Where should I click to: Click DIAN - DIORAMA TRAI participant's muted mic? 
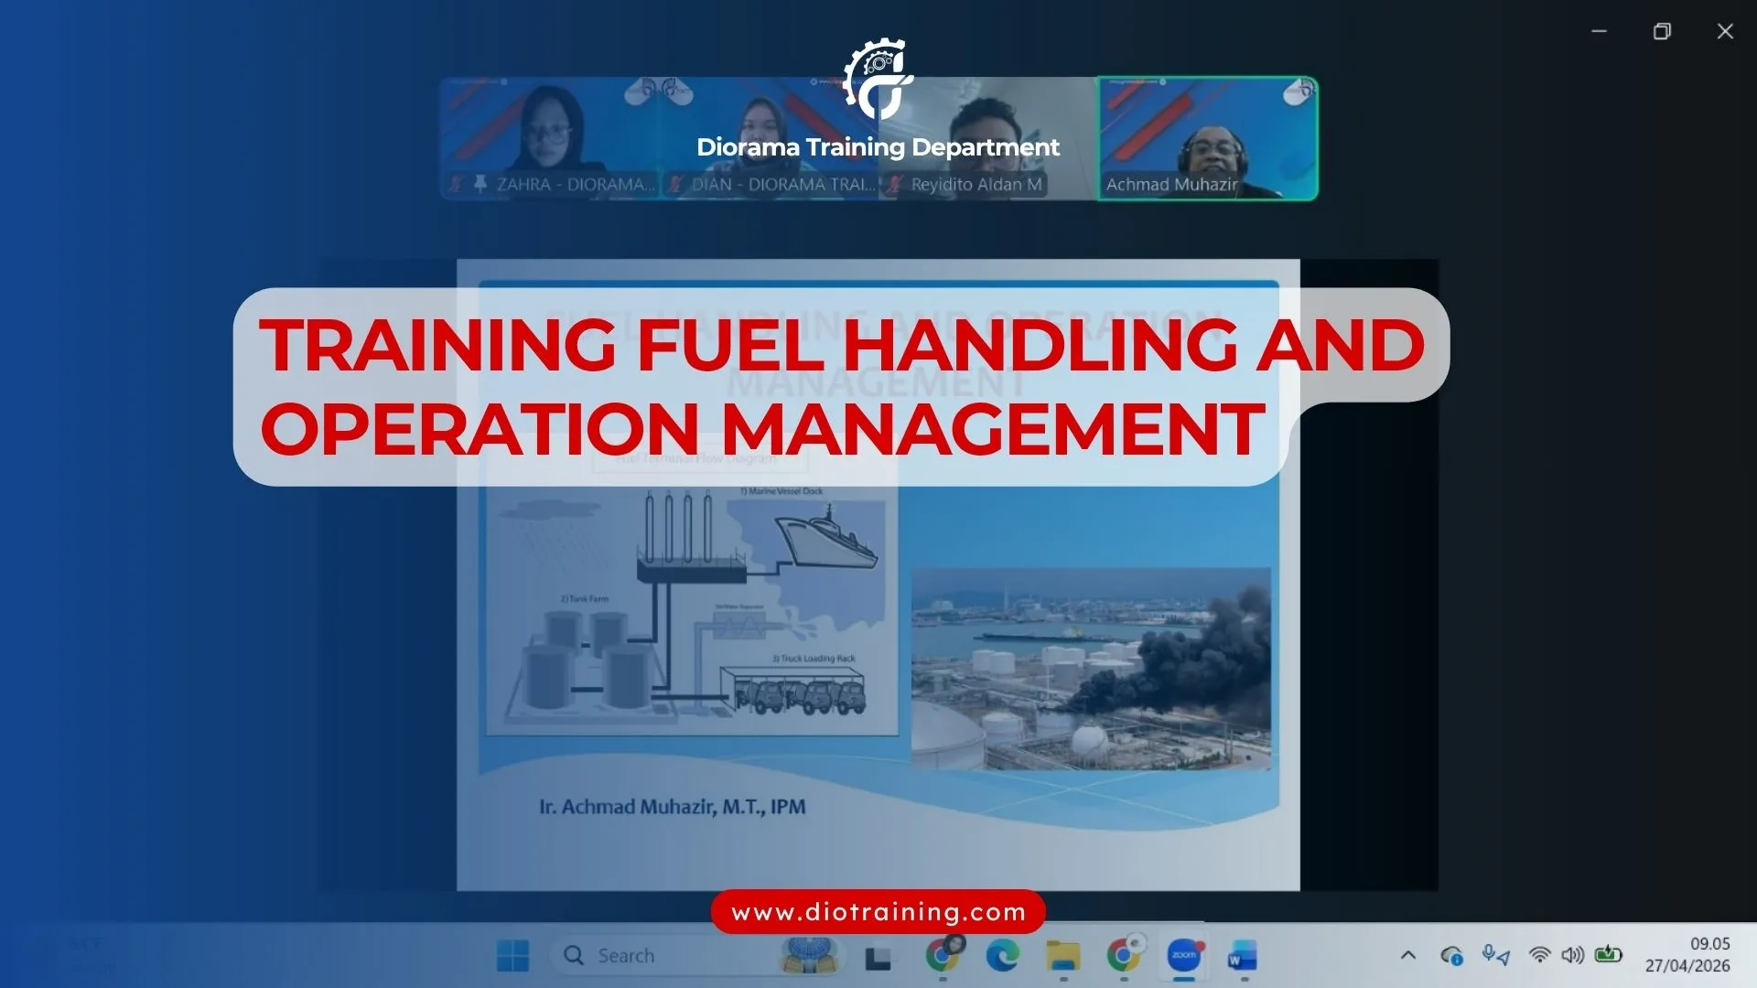coord(675,185)
